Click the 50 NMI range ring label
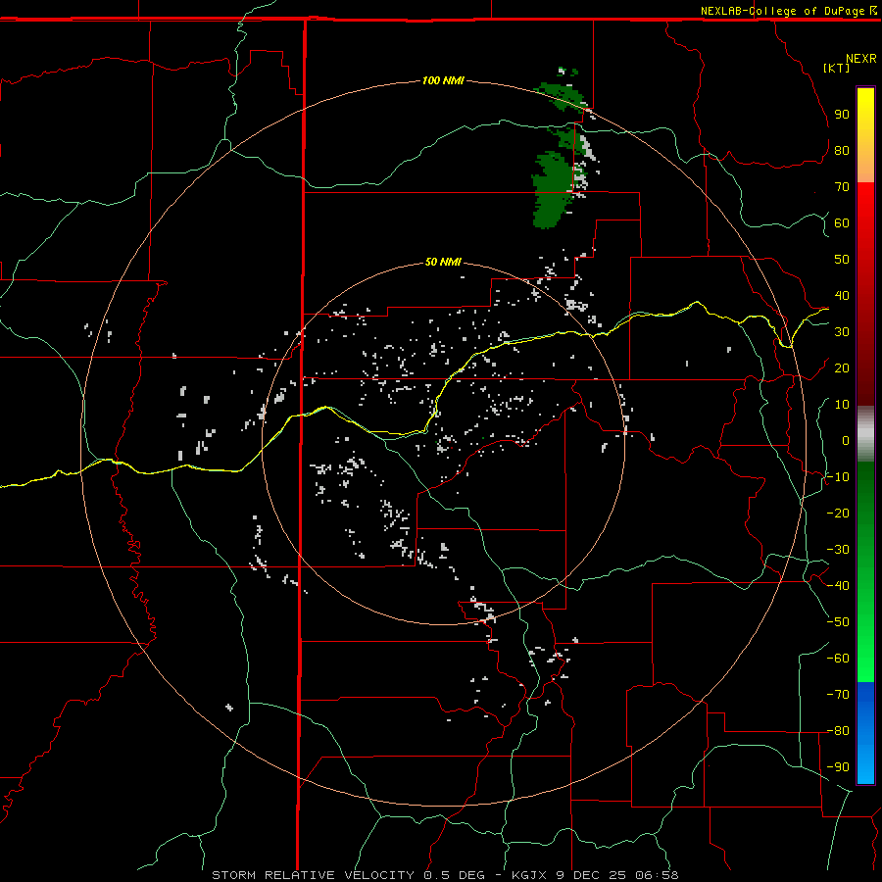Viewport: 882px width, 882px height. (x=443, y=262)
